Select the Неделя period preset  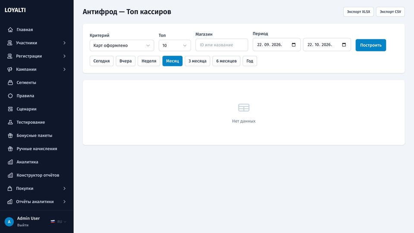pos(149,61)
